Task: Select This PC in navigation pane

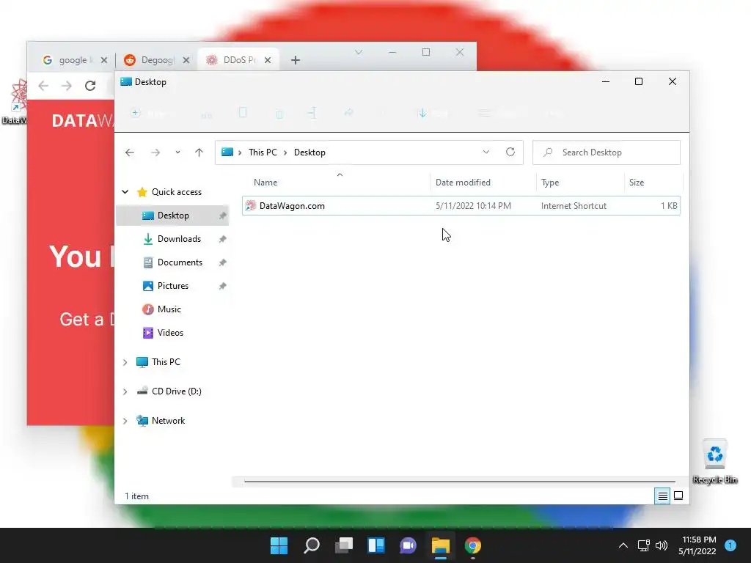Action: [x=166, y=362]
